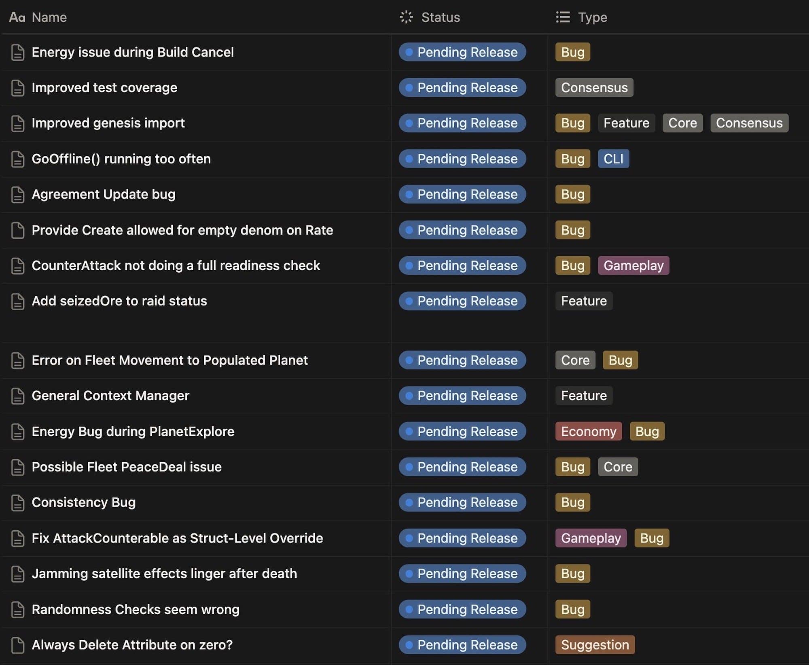
Task: Open the "Improved test coverage" page
Action: click(x=104, y=87)
